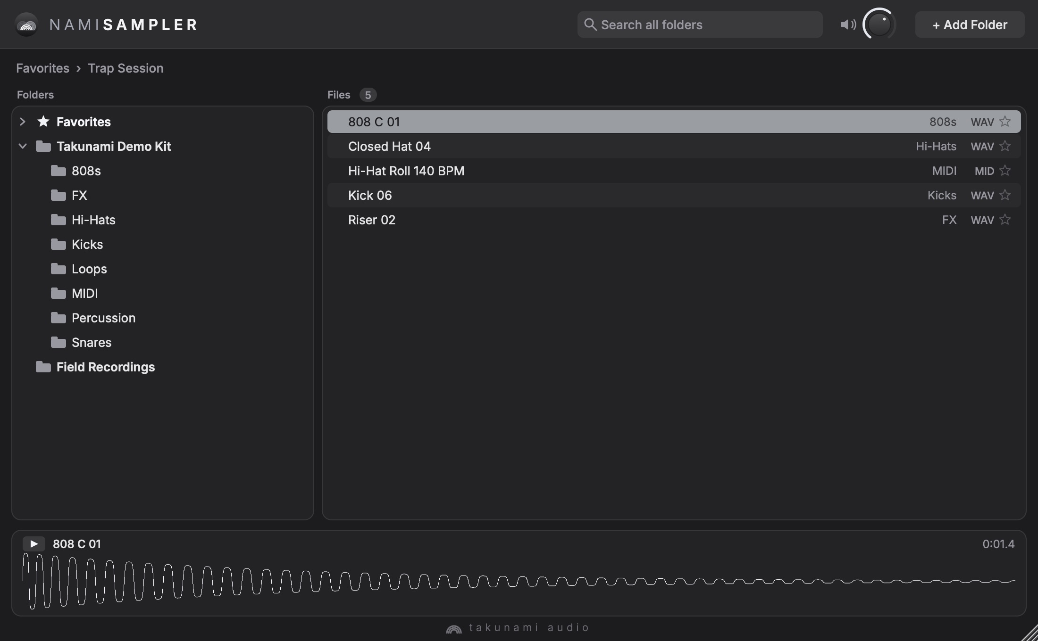Click the 808s folder icon
This screenshot has width=1038, height=641.
coord(59,171)
